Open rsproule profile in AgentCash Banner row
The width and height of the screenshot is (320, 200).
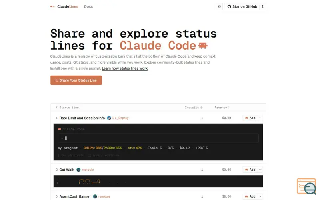(x=104, y=196)
